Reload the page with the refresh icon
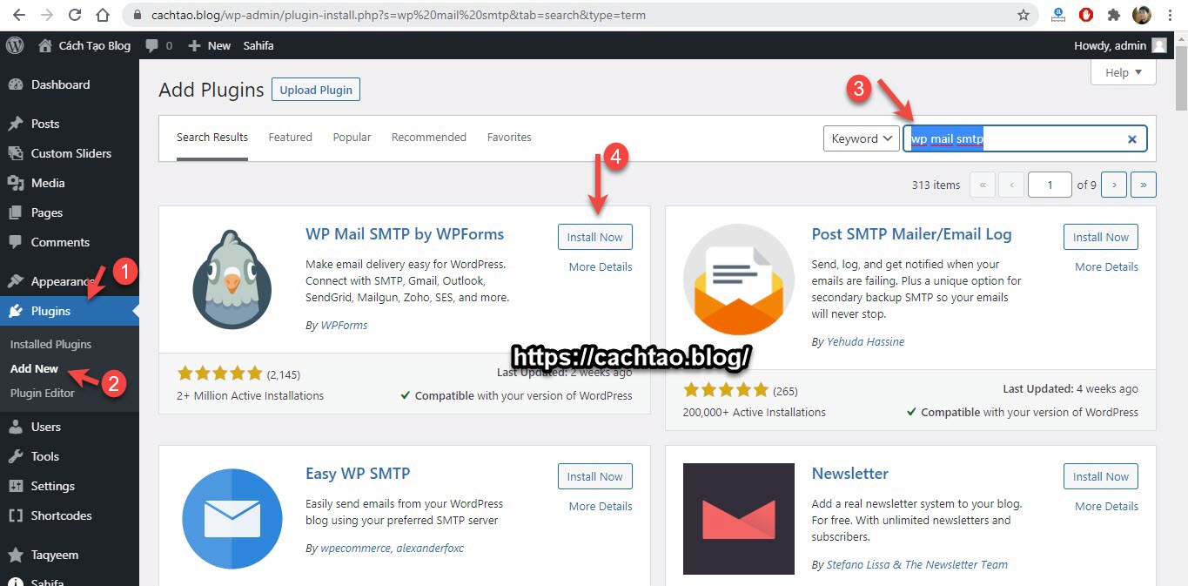 75,15
